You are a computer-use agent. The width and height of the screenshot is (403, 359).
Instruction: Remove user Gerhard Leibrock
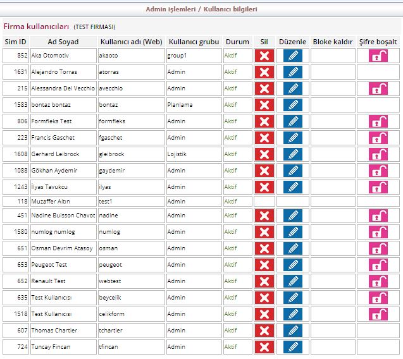click(264, 154)
